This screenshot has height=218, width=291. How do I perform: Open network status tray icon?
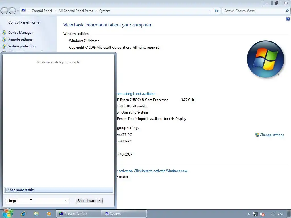click(x=255, y=214)
